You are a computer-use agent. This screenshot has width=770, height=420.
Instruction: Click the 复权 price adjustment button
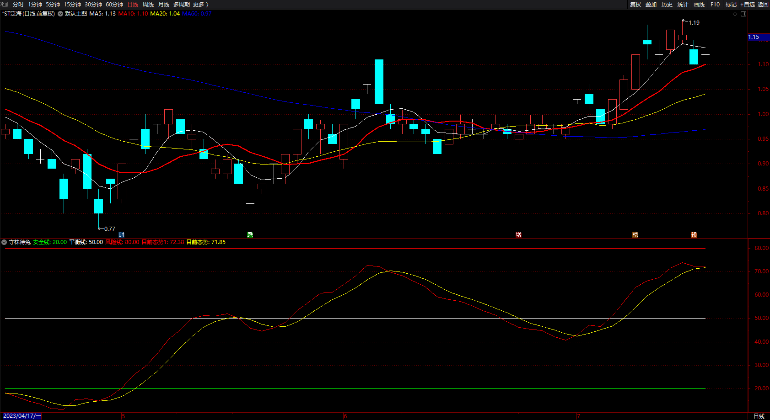pos(635,5)
